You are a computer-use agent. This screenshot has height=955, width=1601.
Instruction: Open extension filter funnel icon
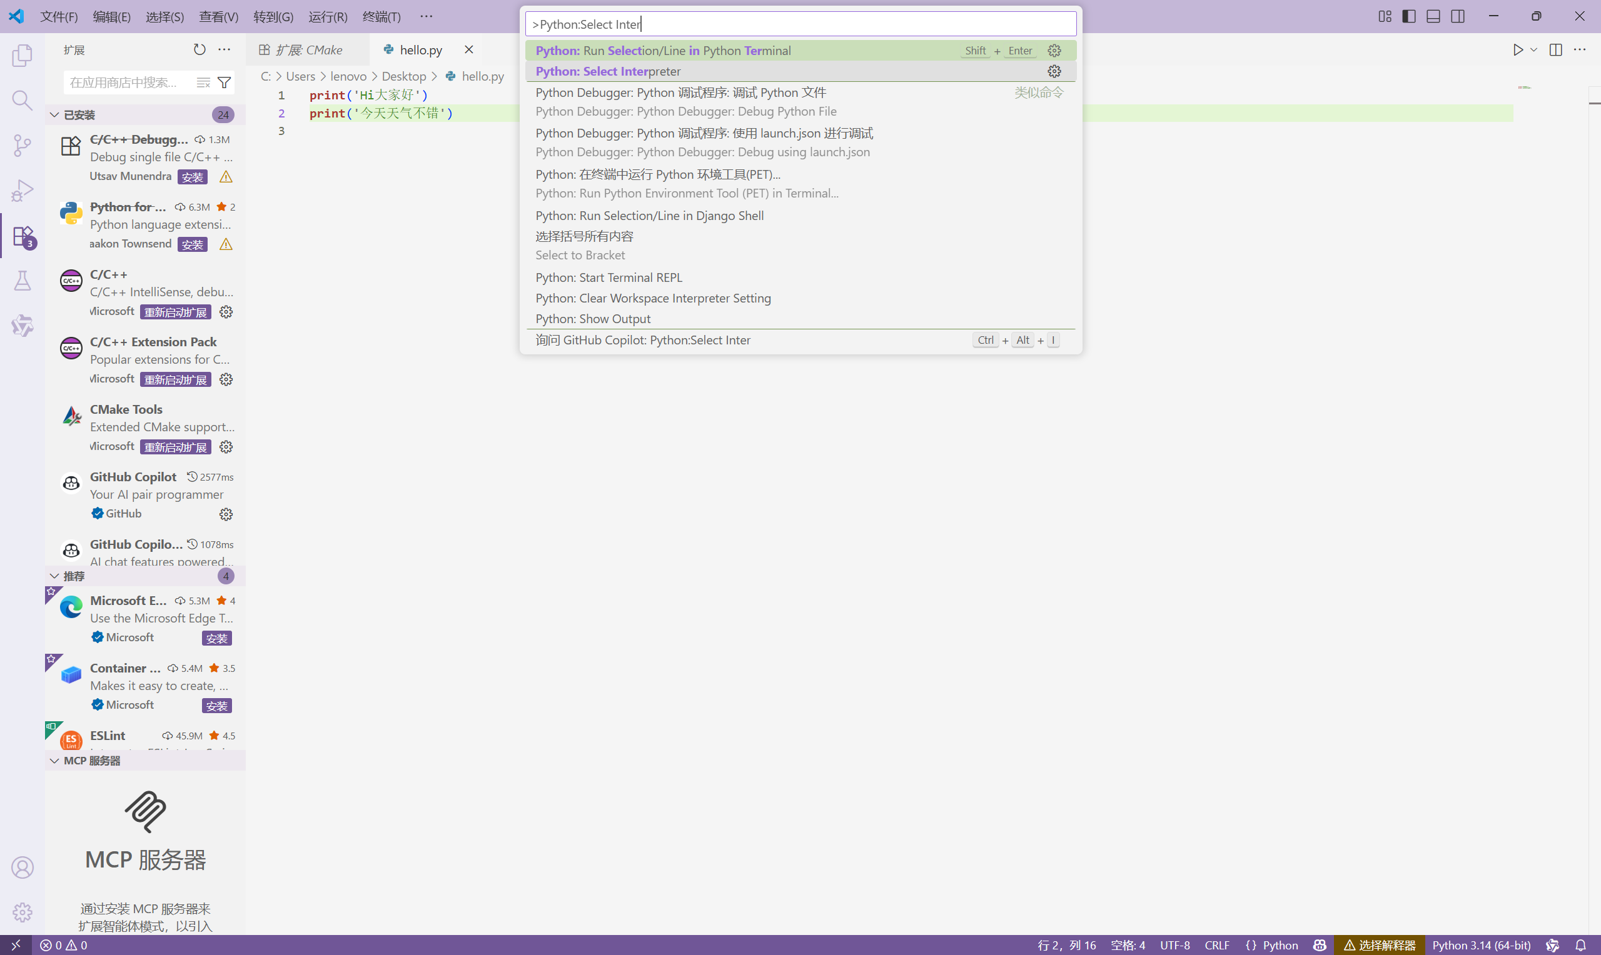pos(224,82)
